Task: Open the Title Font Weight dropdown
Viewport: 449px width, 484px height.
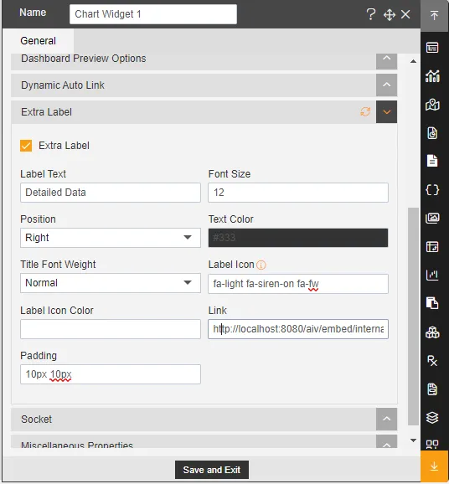Action: click(111, 283)
